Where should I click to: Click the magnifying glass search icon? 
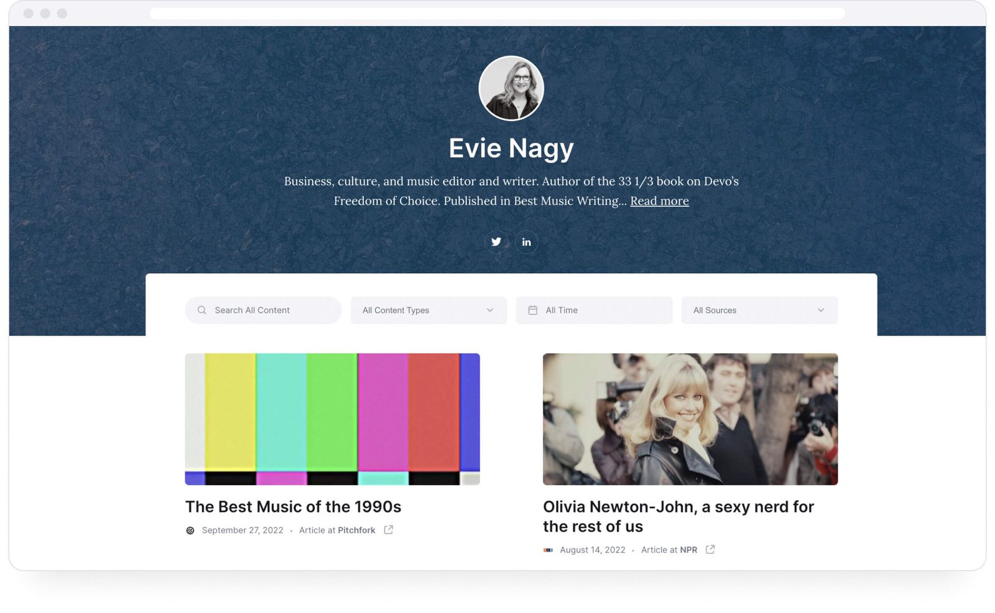pyautogui.click(x=201, y=310)
